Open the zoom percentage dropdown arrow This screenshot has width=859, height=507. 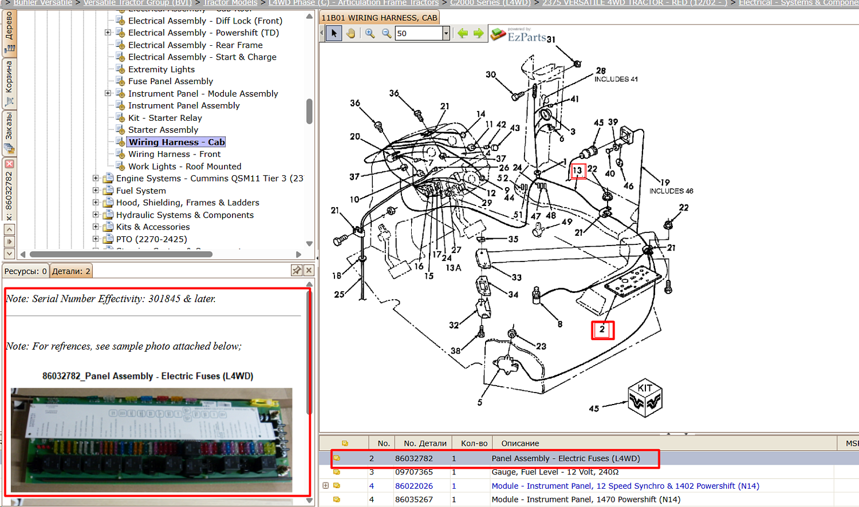coord(446,34)
